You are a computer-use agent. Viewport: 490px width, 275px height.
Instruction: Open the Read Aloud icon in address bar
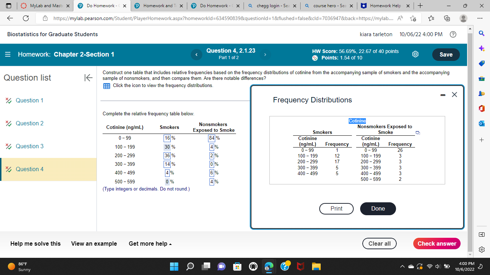pos(400,19)
